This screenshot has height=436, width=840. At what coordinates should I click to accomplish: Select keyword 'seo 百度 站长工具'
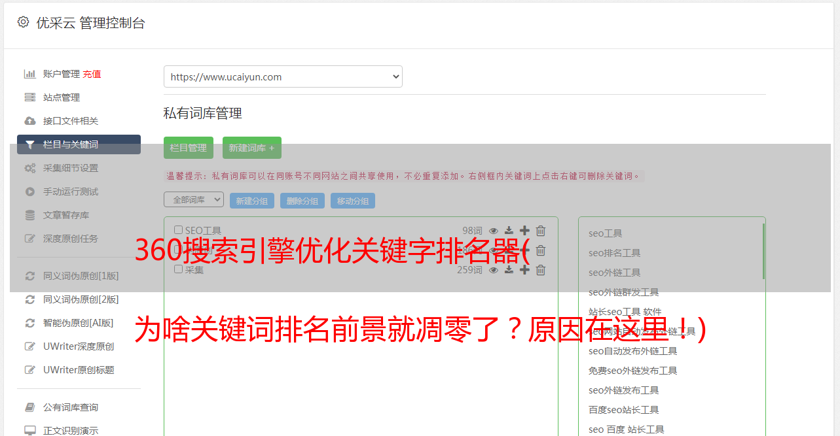pyautogui.click(x=626, y=429)
